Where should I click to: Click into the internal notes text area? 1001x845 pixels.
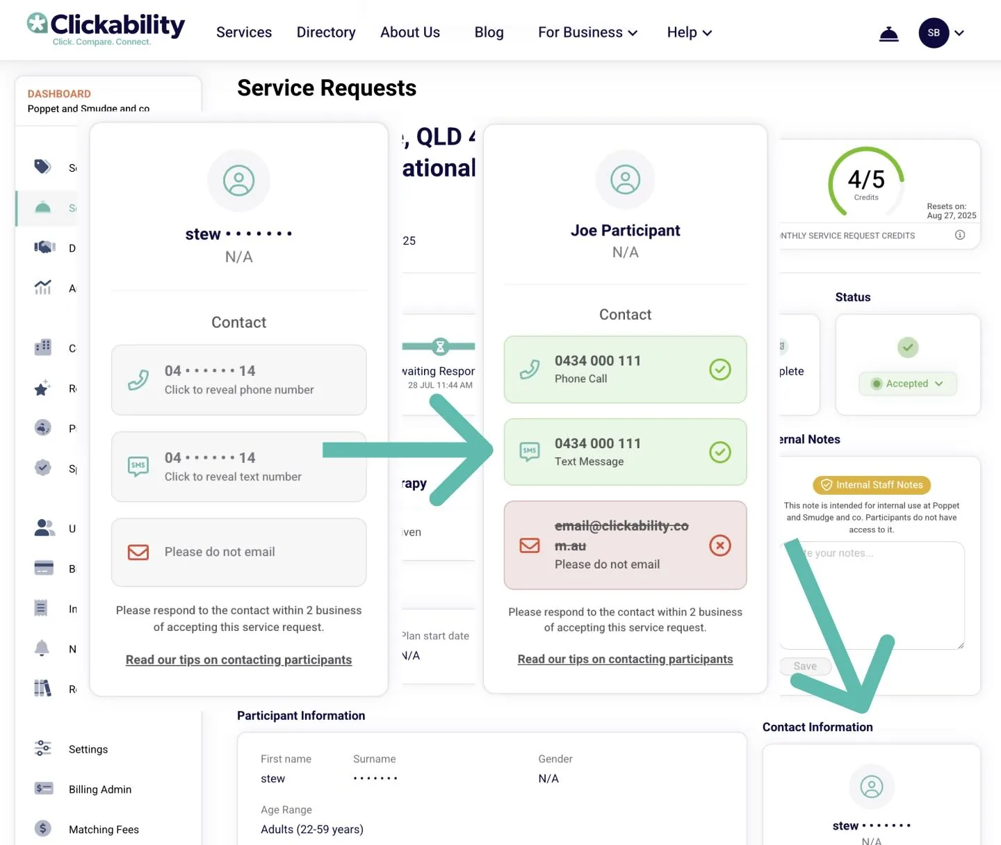872,596
